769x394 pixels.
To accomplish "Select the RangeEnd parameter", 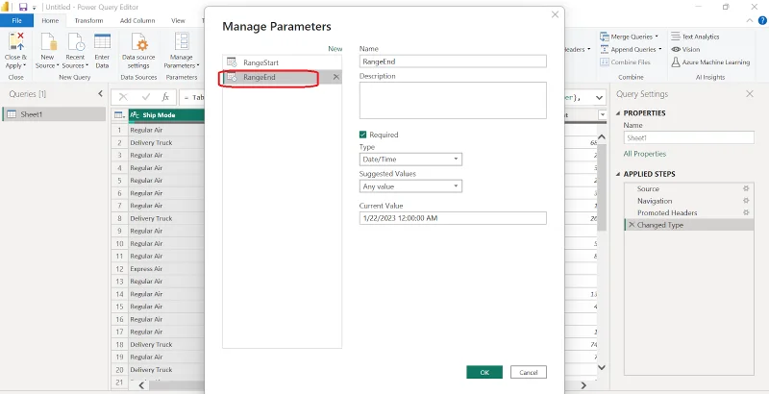I will pyautogui.click(x=282, y=77).
